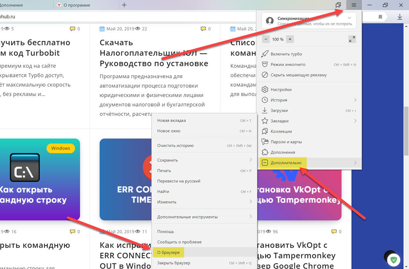The image size is (409, 269).
Task: Click the tab manager icon in title bar
Action: (x=338, y=5)
